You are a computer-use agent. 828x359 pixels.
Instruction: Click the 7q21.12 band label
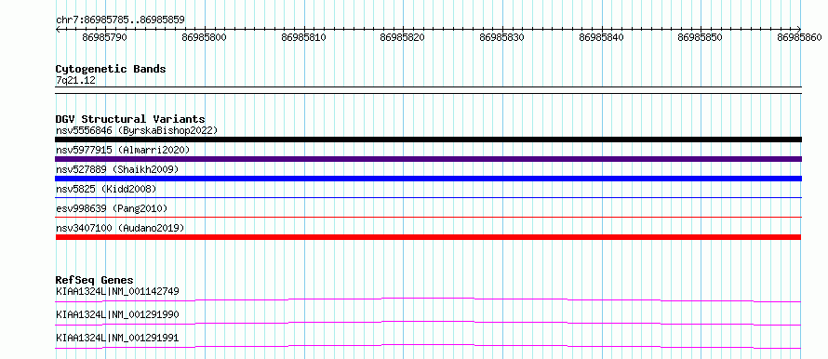76,80
